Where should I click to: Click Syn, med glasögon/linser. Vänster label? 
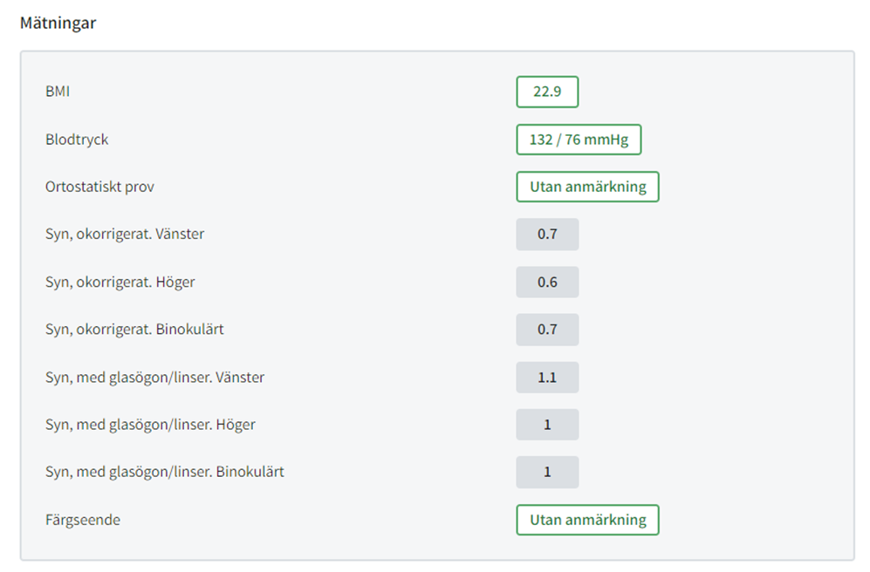[154, 378]
